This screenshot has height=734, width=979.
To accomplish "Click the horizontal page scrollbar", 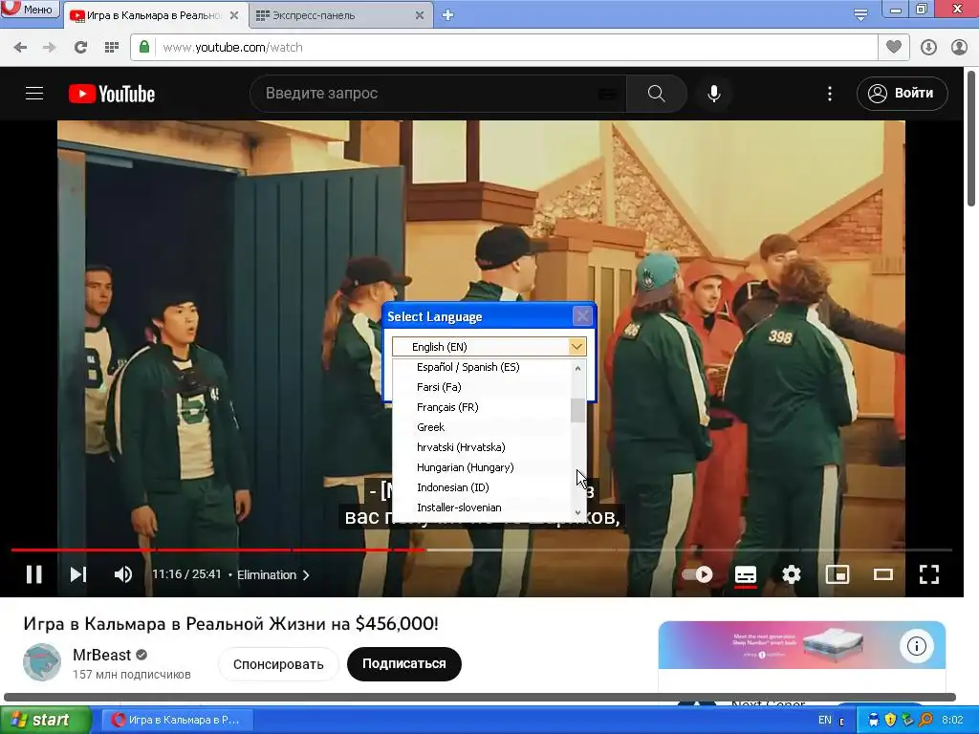I will [x=480, y=697].
